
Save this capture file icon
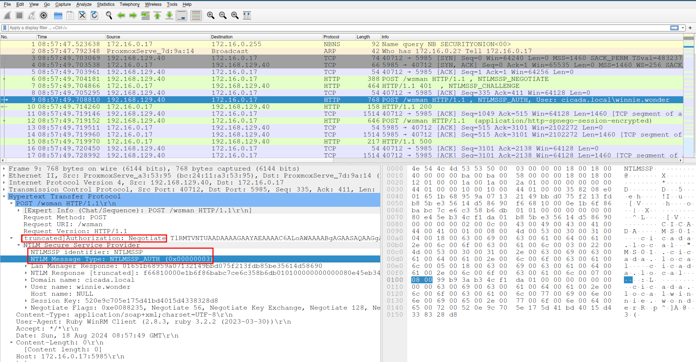click(x=70, y=15)
